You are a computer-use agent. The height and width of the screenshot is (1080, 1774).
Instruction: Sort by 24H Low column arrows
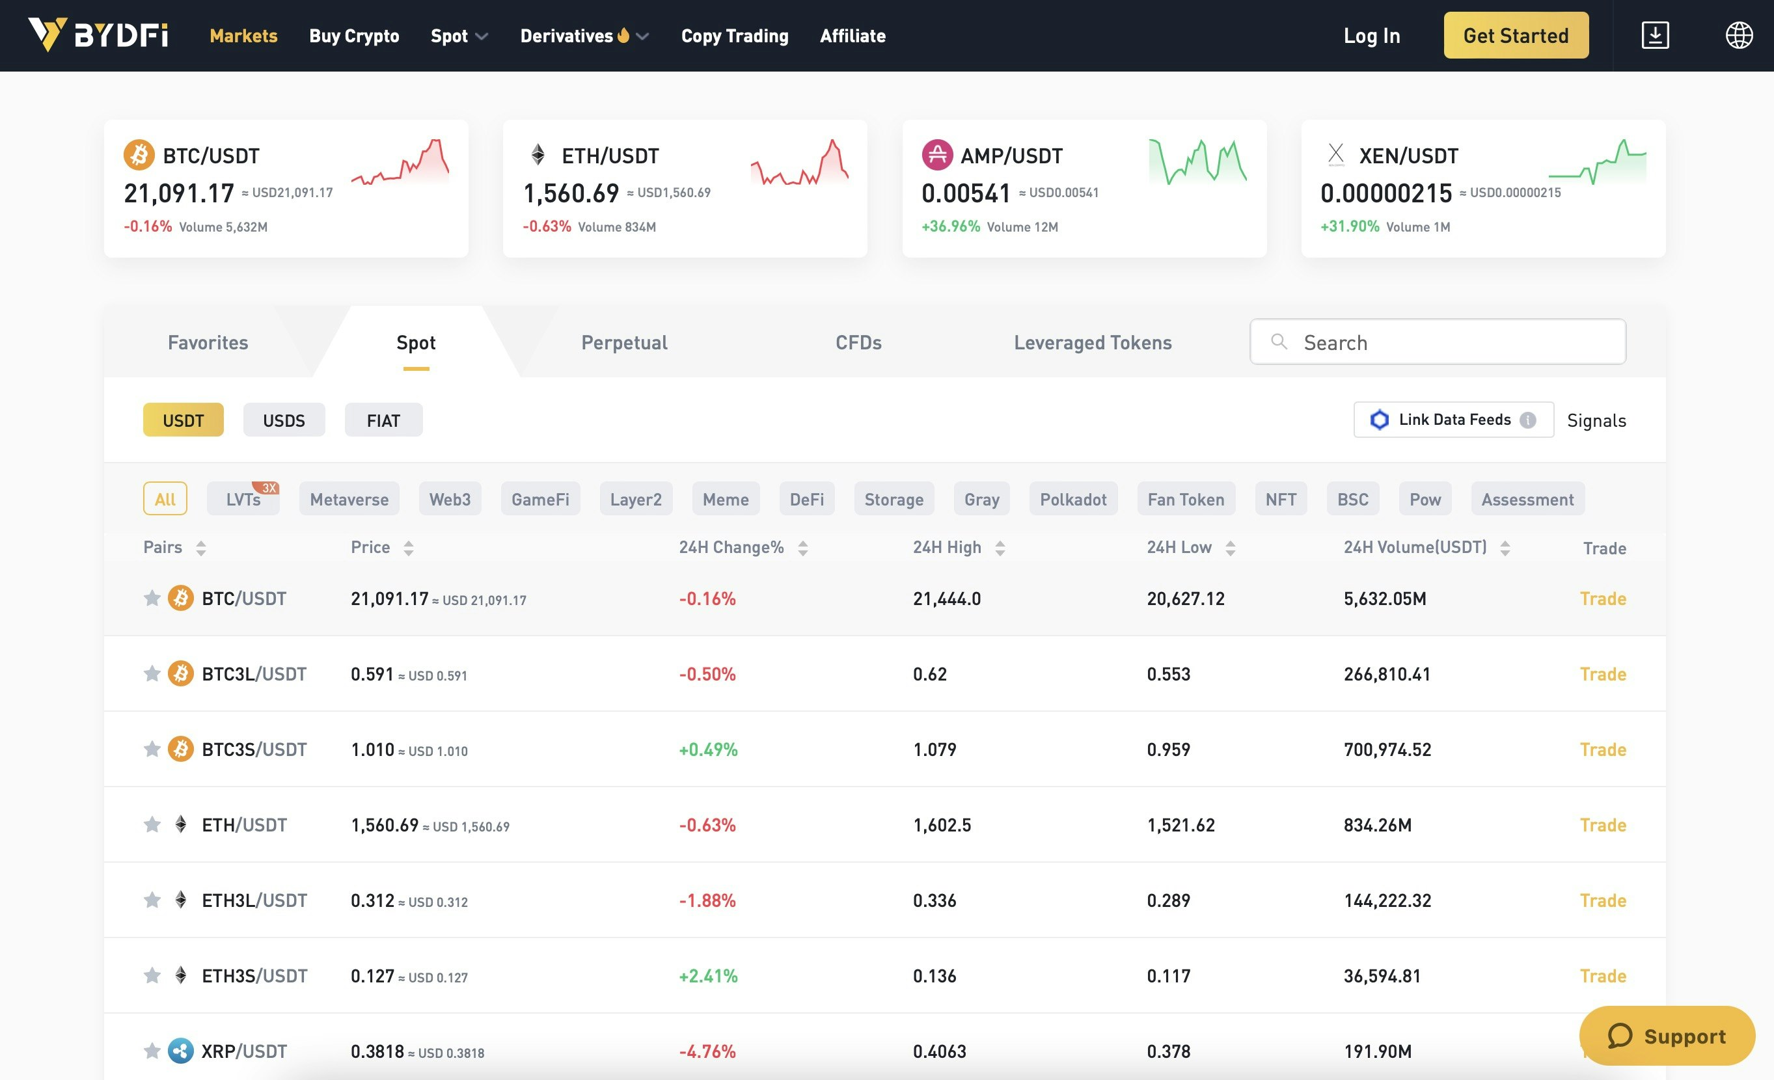pyautogui.click(x=1231, y=548)
